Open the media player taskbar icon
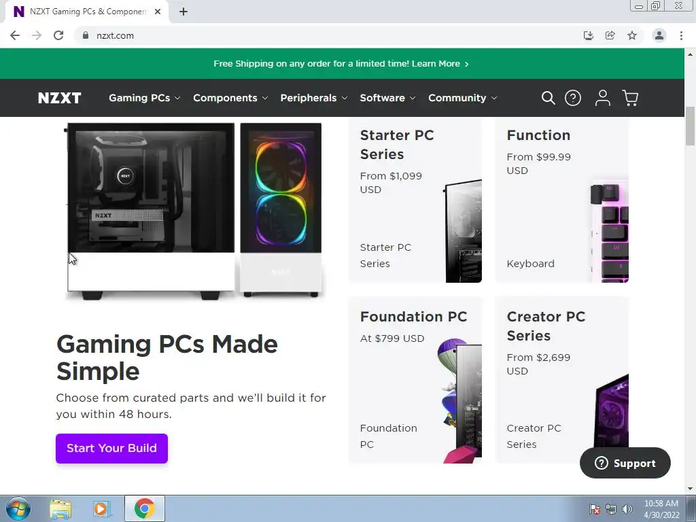 click(x=101, y=508)
